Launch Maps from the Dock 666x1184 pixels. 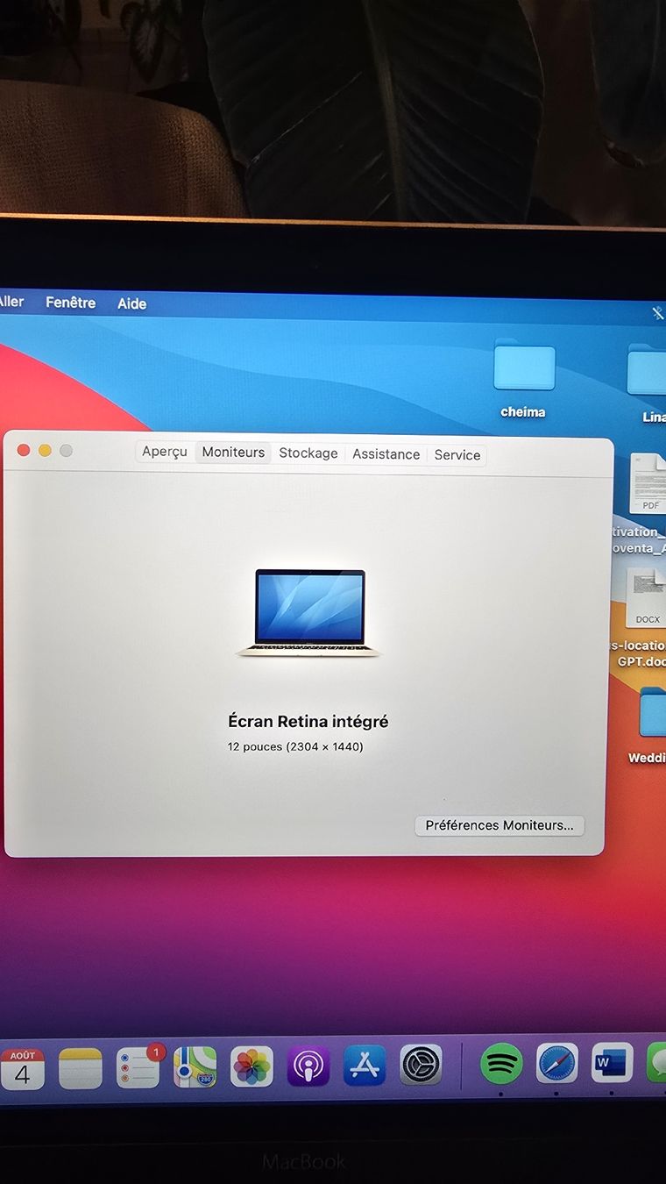pos(195,1067)
